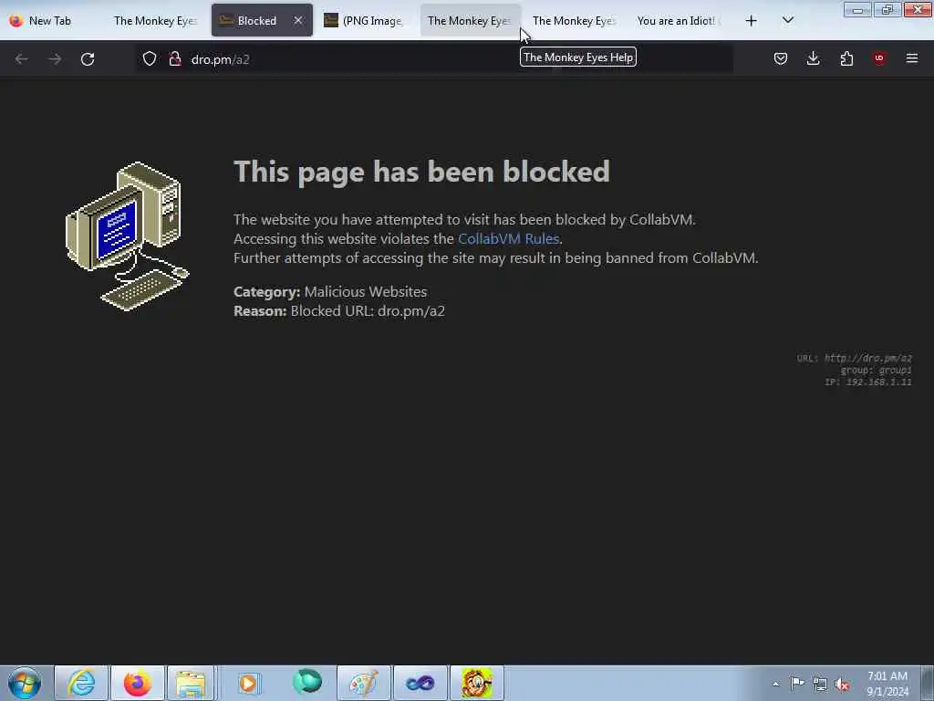This screenshot has width=934, height=701.
Task: Open the Firefox hamburger application menu
Action: click(912, 58)
